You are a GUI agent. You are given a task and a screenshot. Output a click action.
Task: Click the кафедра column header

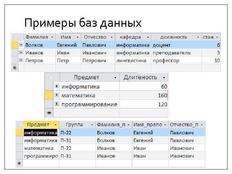pos(133,37)
